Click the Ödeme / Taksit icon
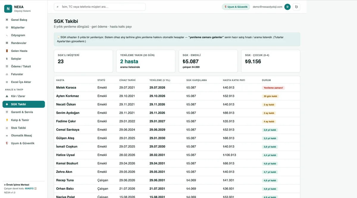This screenshot has height=198, width=357. (x=7, y=66)
